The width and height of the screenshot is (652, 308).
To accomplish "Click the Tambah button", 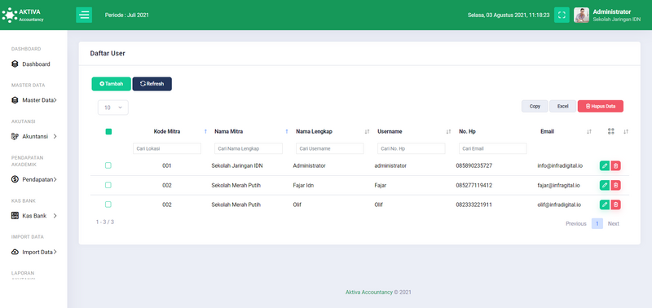I will tap(111, 84).
